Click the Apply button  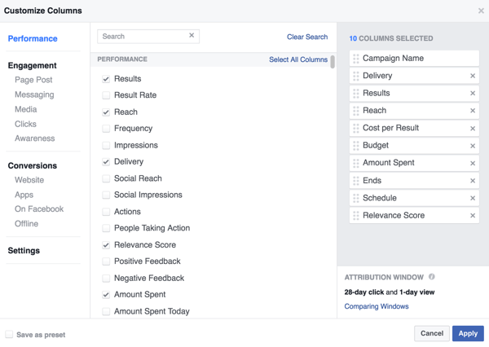pos(468,333)
